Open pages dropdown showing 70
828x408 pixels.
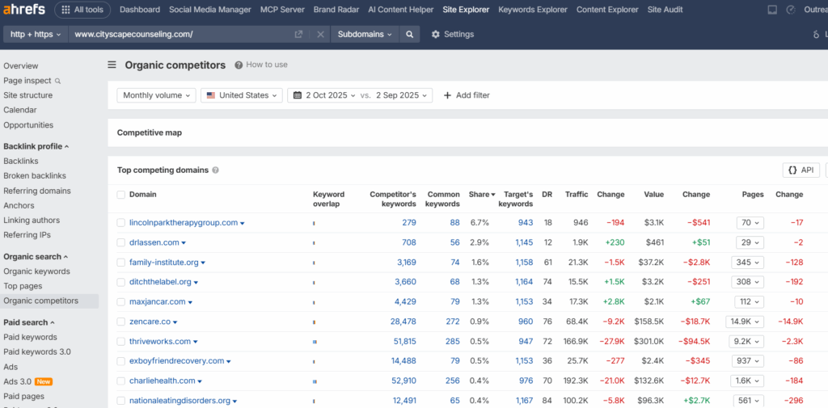pyautogui.click(x=750, y=223)
